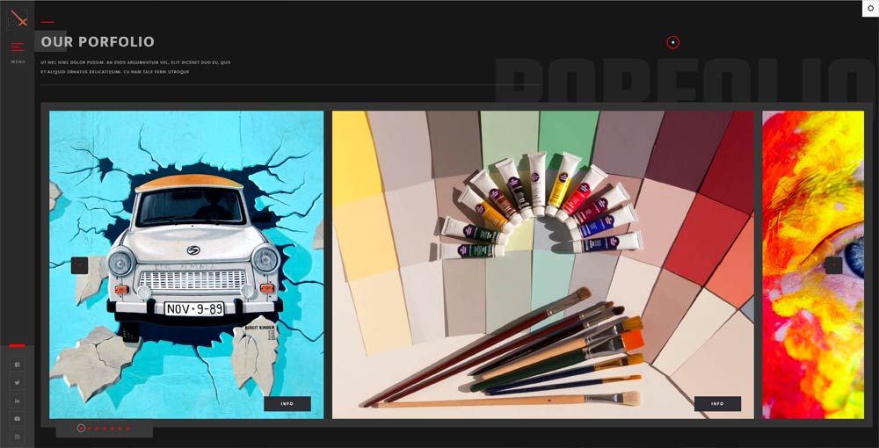Select the second carousel pagination dot
The width and height of the screenshot is (879, 448).
[x=89, y=428]
